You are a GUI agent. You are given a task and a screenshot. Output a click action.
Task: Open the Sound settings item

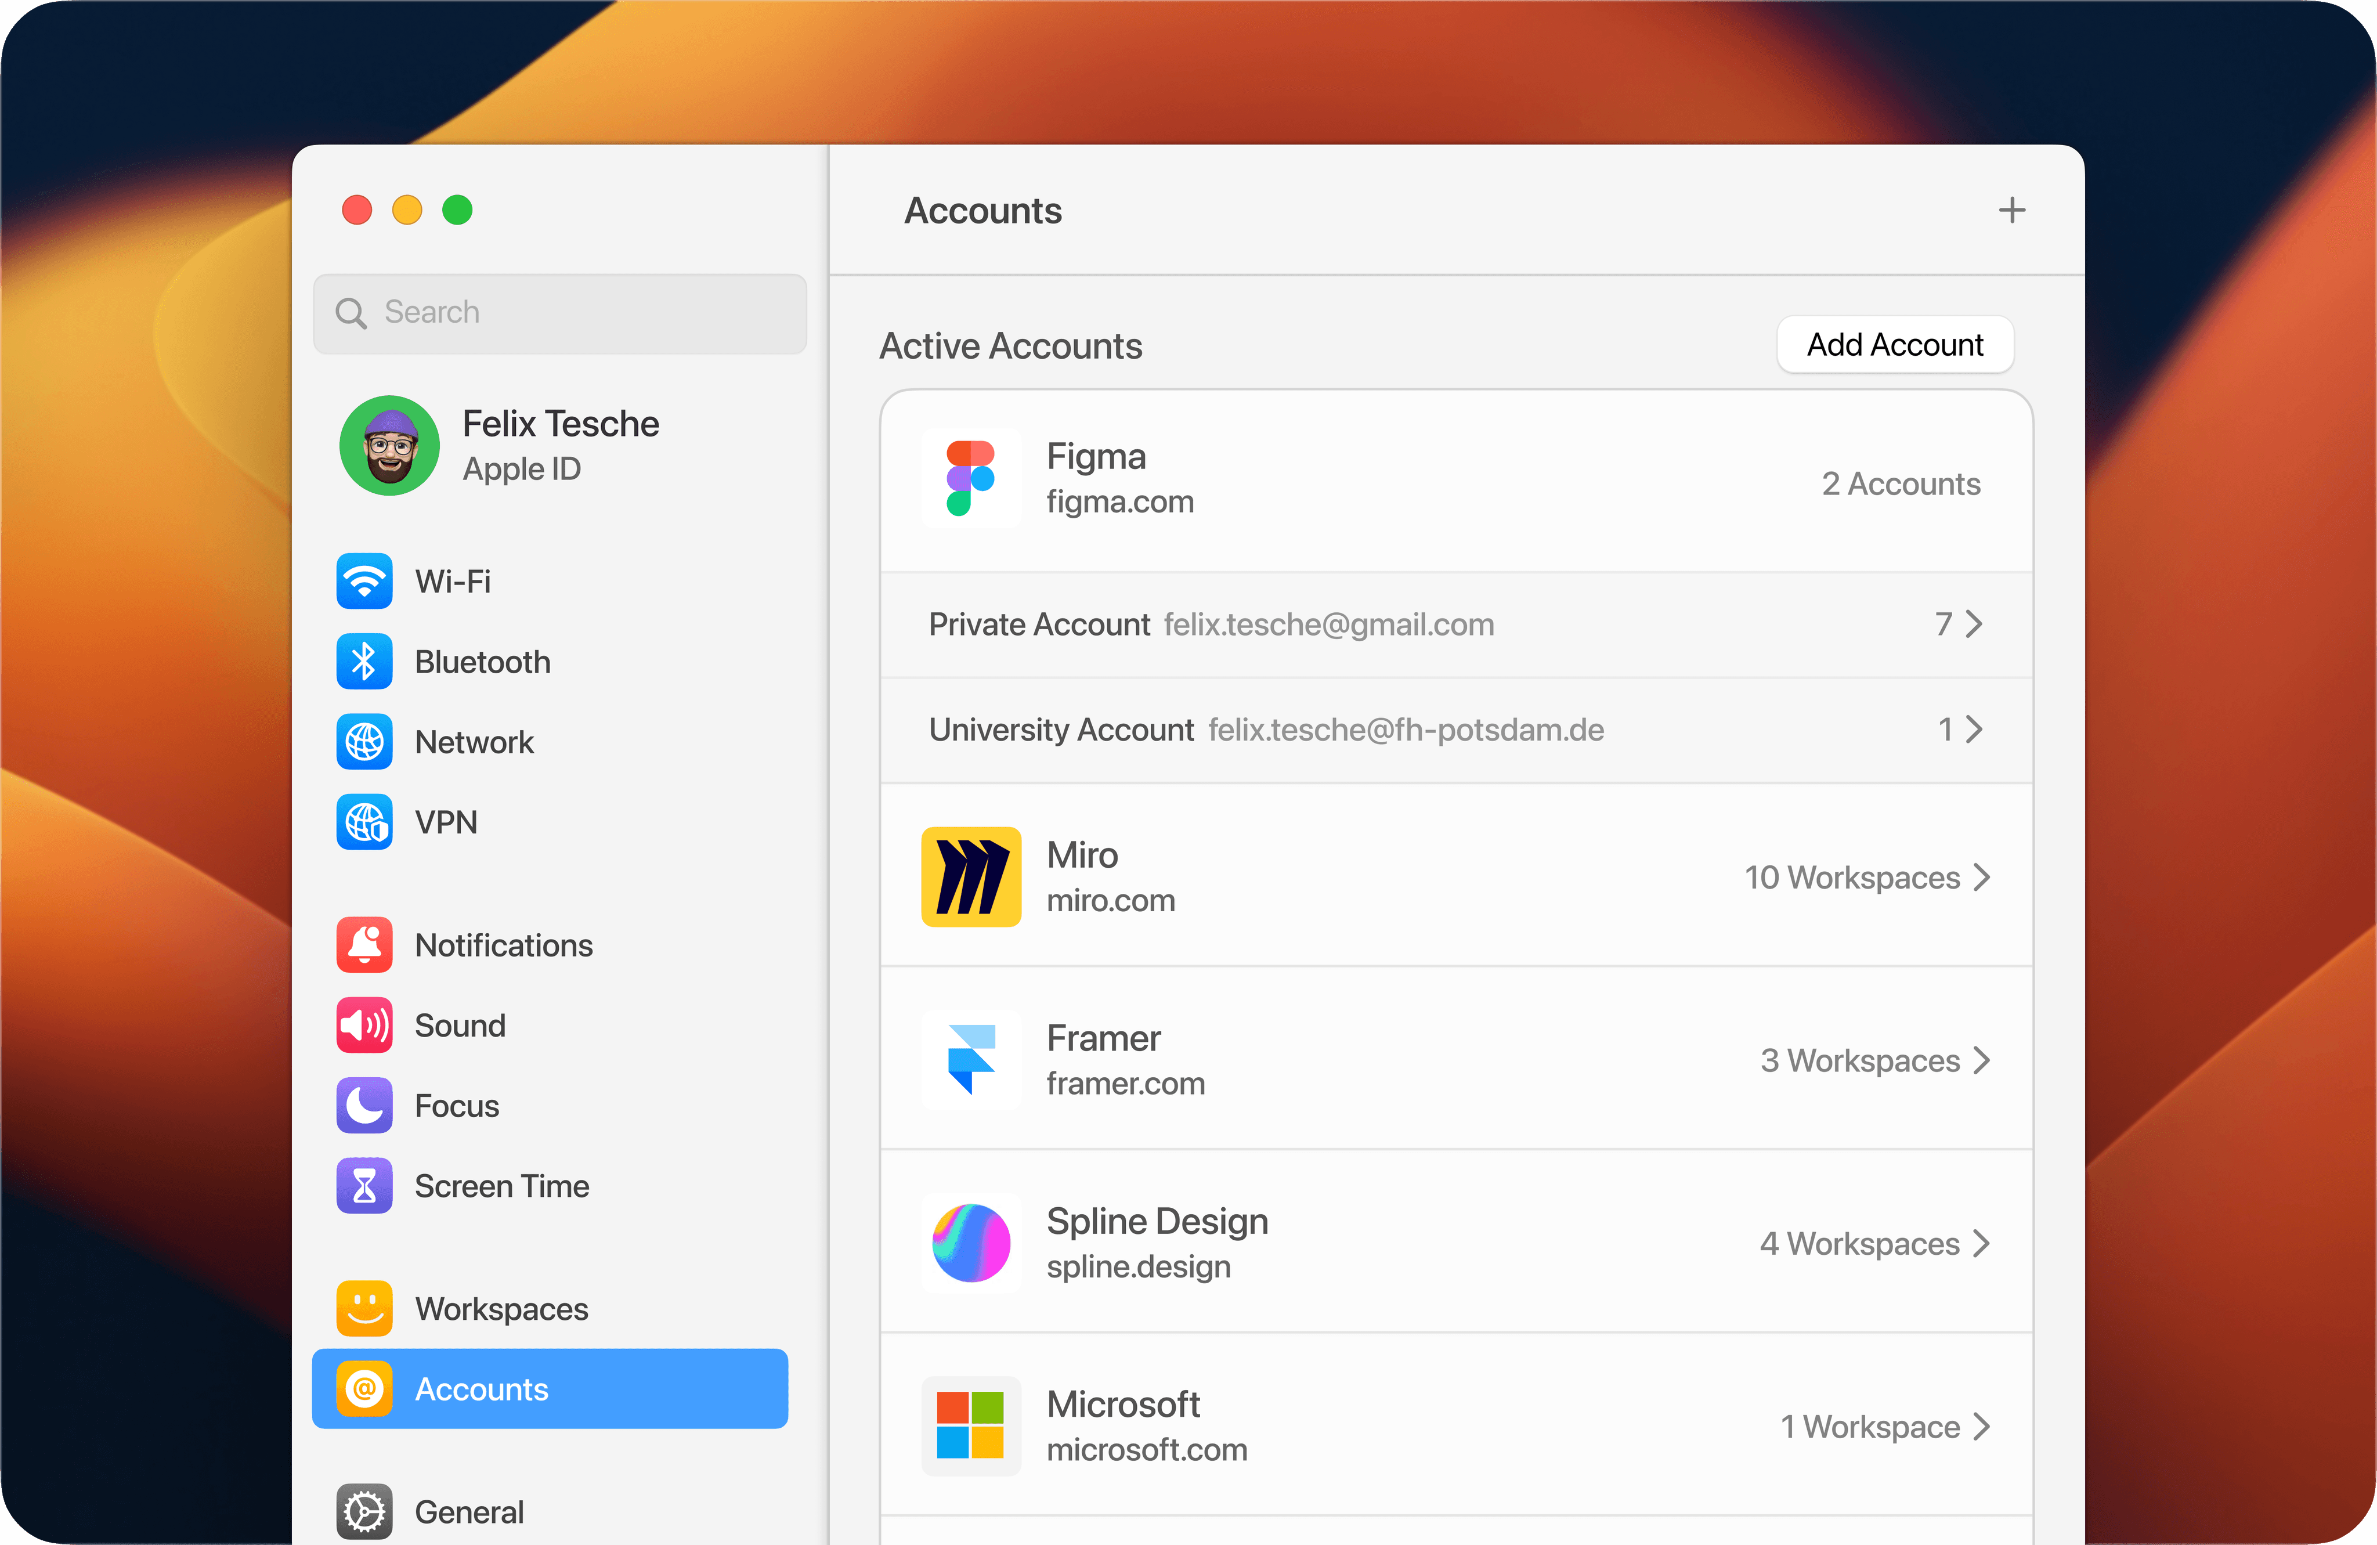point(460,1026)
